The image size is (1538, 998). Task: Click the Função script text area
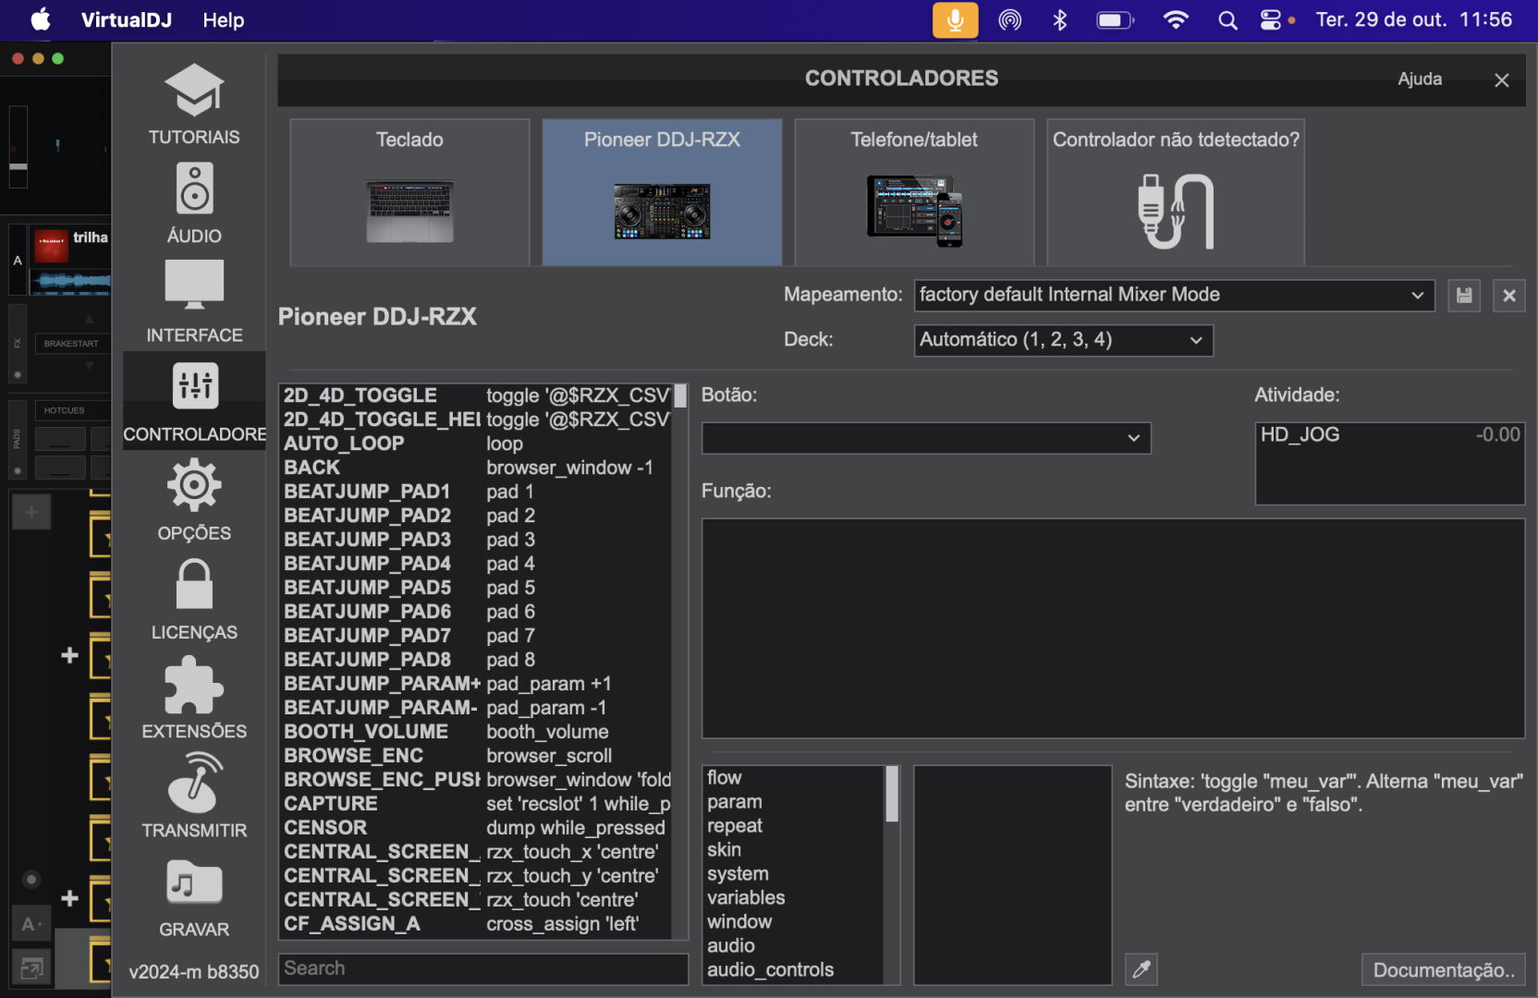pos(1113,628)
